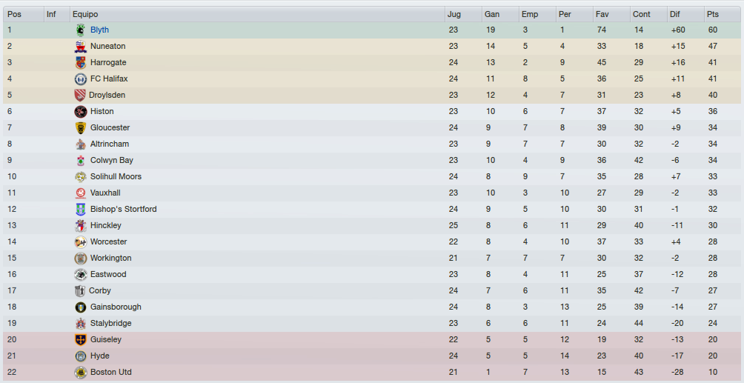Click the FC Halifax club logo
This screenshot has height=383, width=744.
80,79
